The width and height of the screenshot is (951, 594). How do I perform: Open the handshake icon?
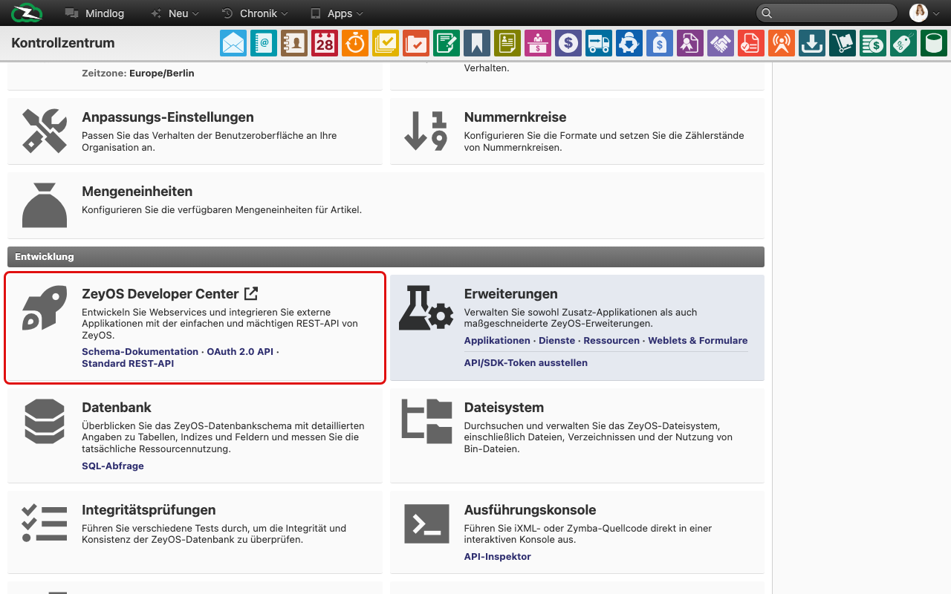[721, 43]
